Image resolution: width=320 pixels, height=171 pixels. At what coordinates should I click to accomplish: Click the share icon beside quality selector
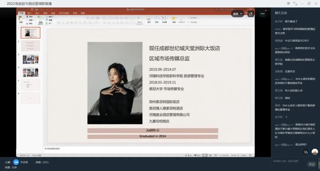[251, 14]
